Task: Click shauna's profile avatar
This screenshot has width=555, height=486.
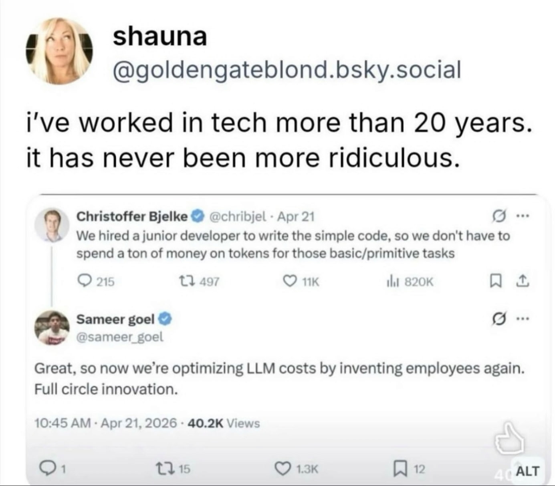Action: tap(59, 51)
